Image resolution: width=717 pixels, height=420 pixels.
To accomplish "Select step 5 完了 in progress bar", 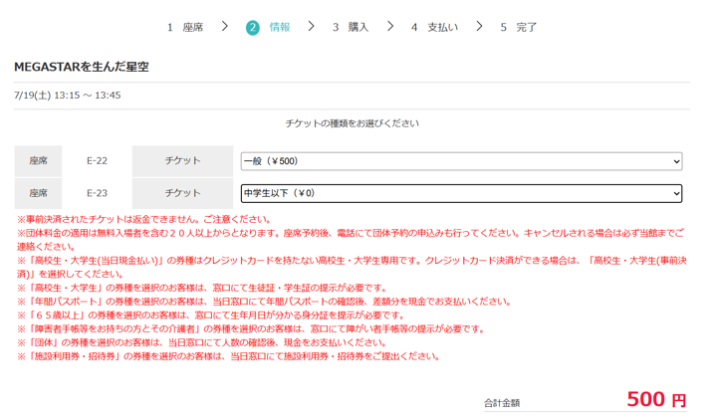I will pyautogui.click(x=518, y=28).
